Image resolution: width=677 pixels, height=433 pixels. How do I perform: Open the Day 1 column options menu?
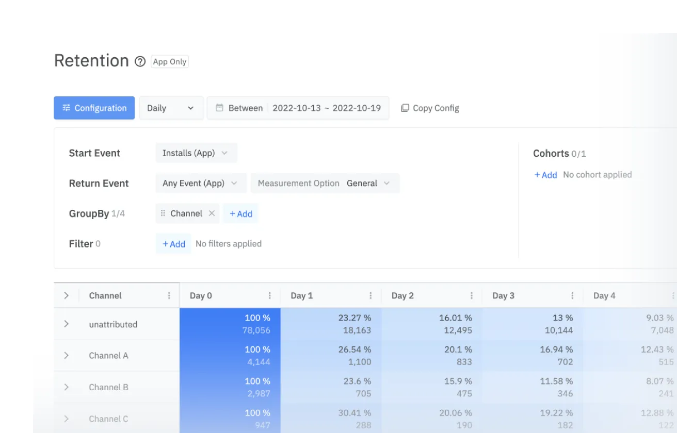coord(370,295)
